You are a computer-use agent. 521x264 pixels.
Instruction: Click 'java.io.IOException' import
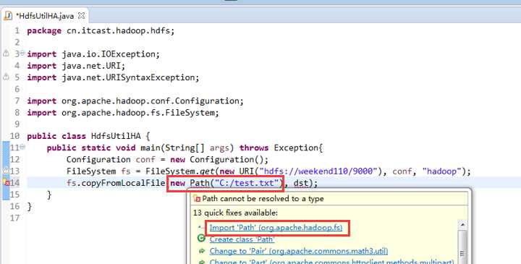(109, 54)
